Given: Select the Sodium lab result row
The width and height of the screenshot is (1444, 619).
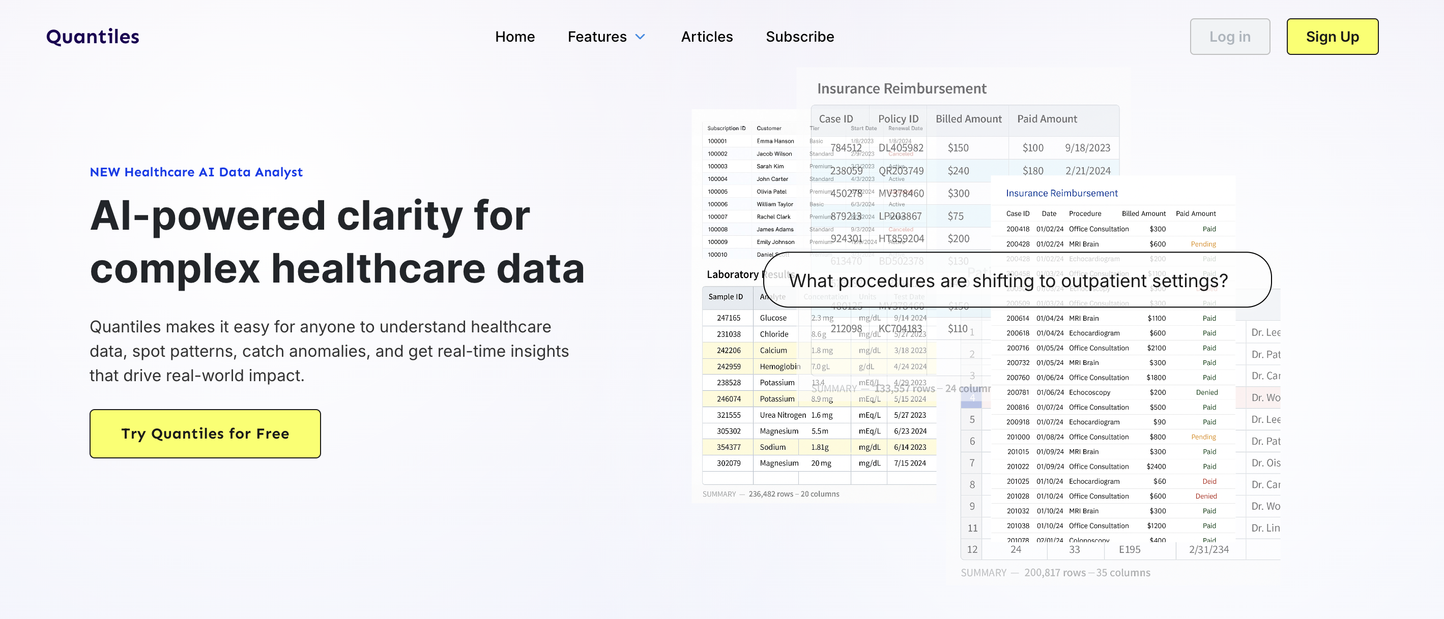Looking at the screenshot, I should pyautogui.click(x=819, y=447).
